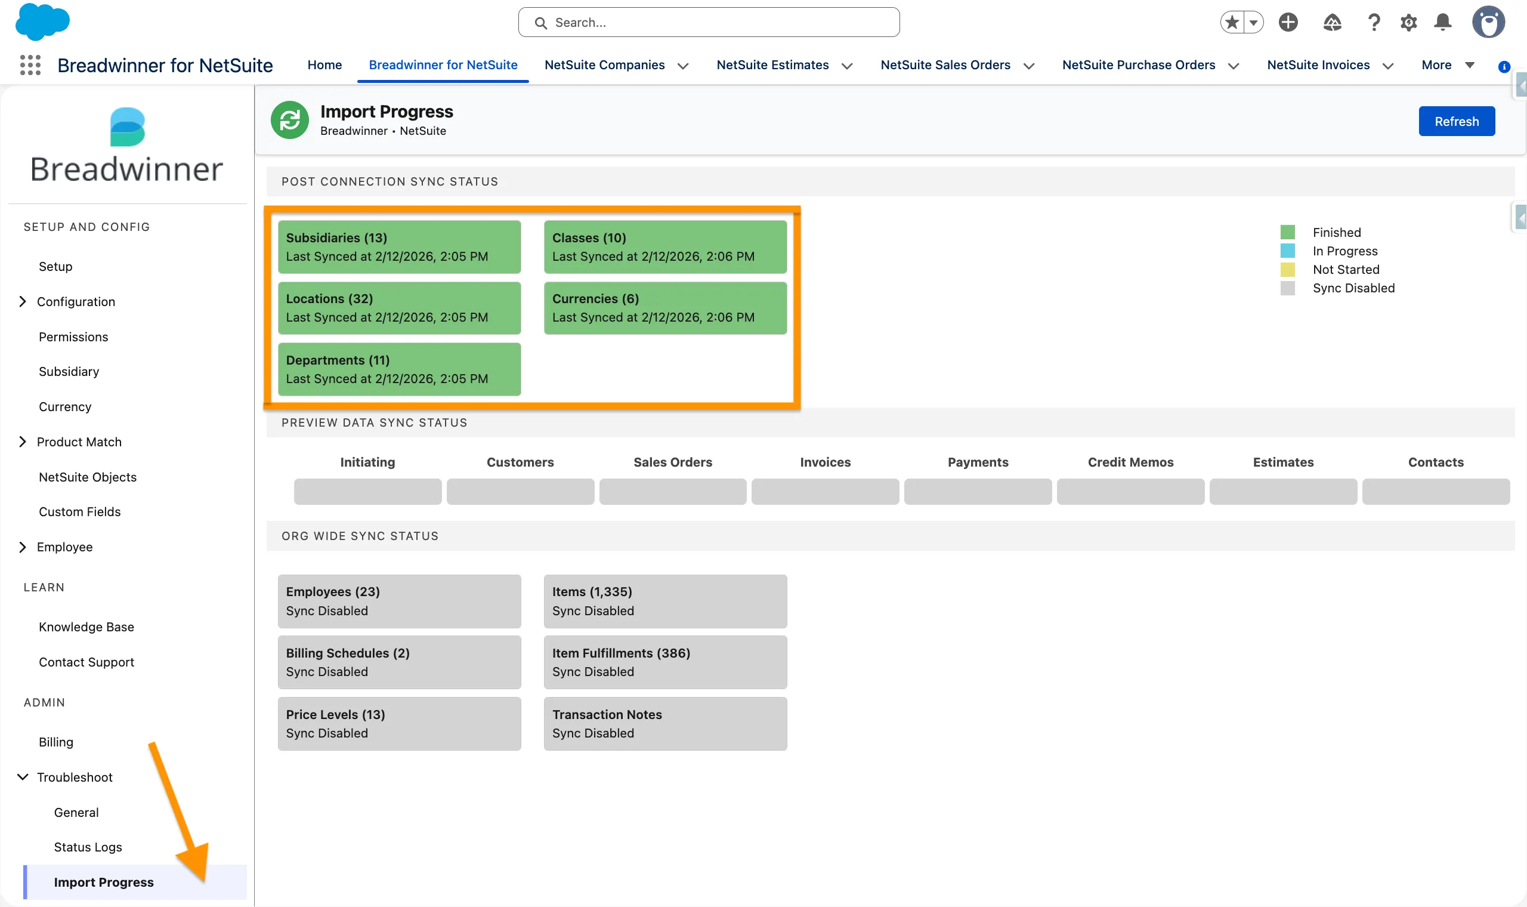Expand the NetSuite Companies dropdown chevron

coord(683,66)
